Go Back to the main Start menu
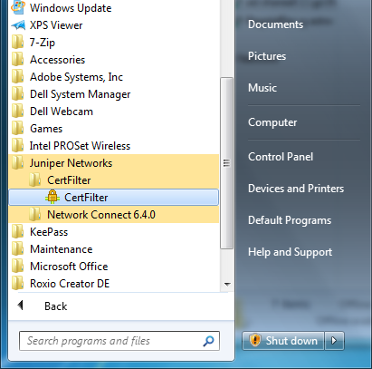Image resolution: width=372 pixels, height=369 pixels. (x=56, y=306)
